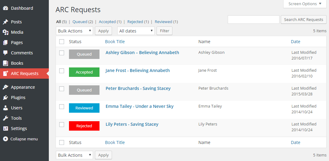Open the Screen Options panel
The width and height of the screenshot is (329, 161).
(305, 4)
